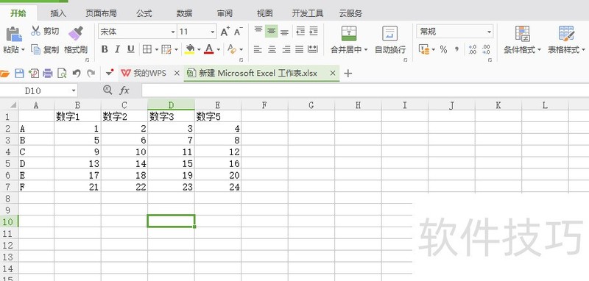Expand fill color dropdown arrow
The width and height of the screenshot is (589, 281).
coord(199,49)
